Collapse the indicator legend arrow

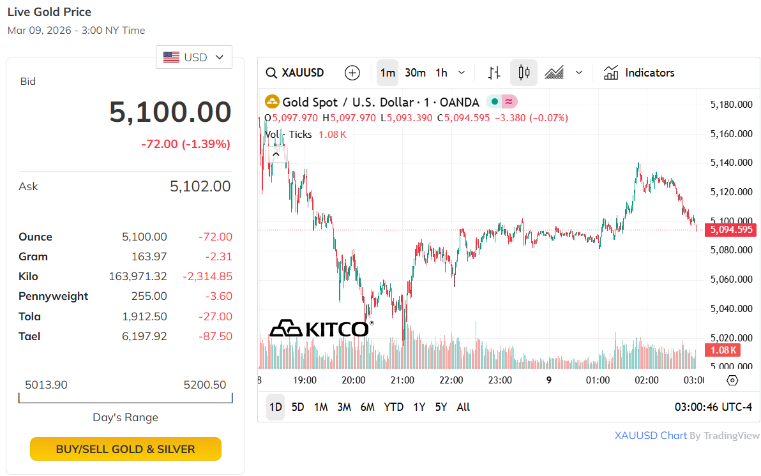coord(276,154)
